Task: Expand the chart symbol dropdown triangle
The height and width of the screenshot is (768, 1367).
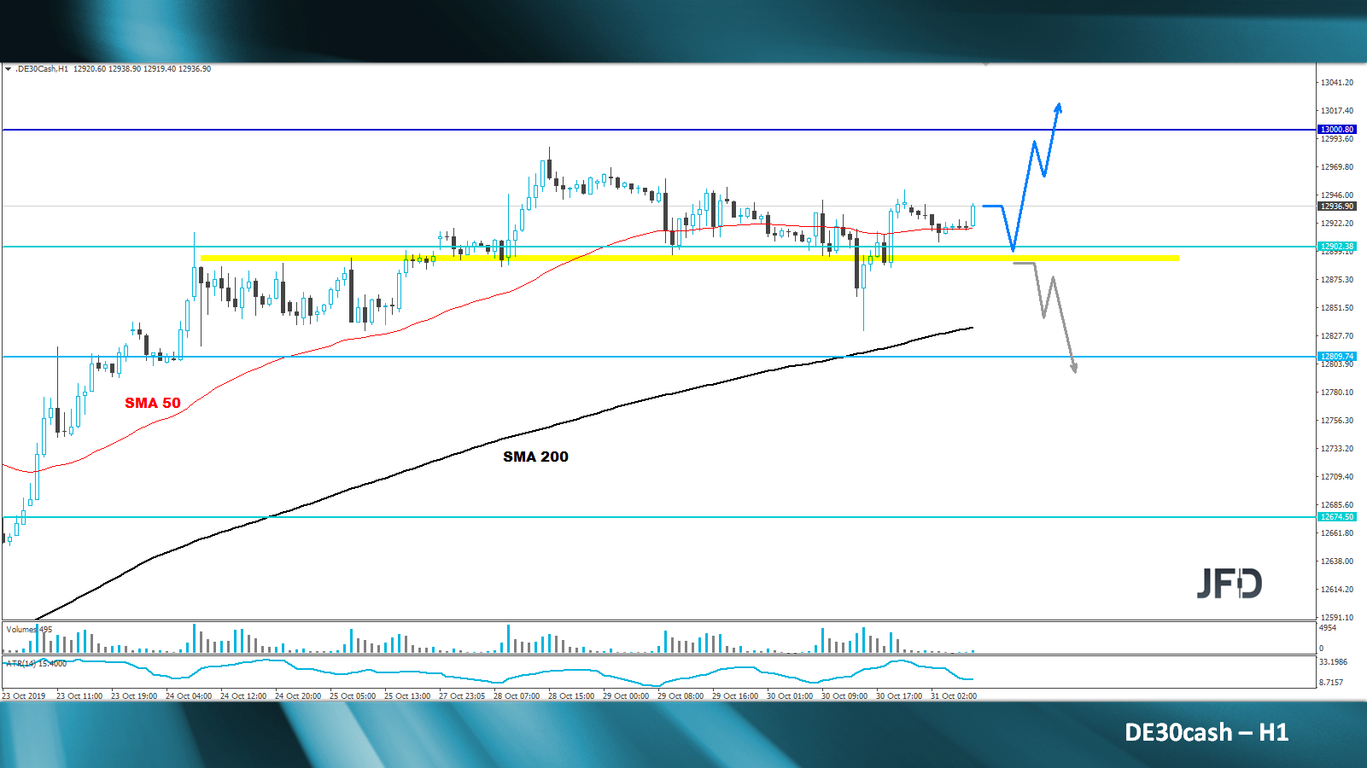Action: (7, 70)
